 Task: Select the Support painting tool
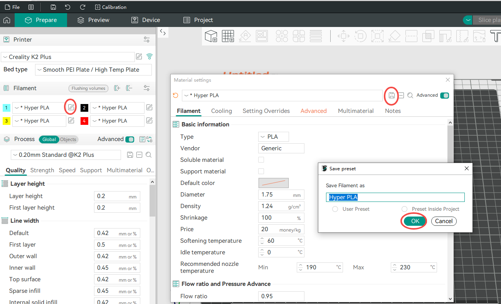click(x=445, y=36)
